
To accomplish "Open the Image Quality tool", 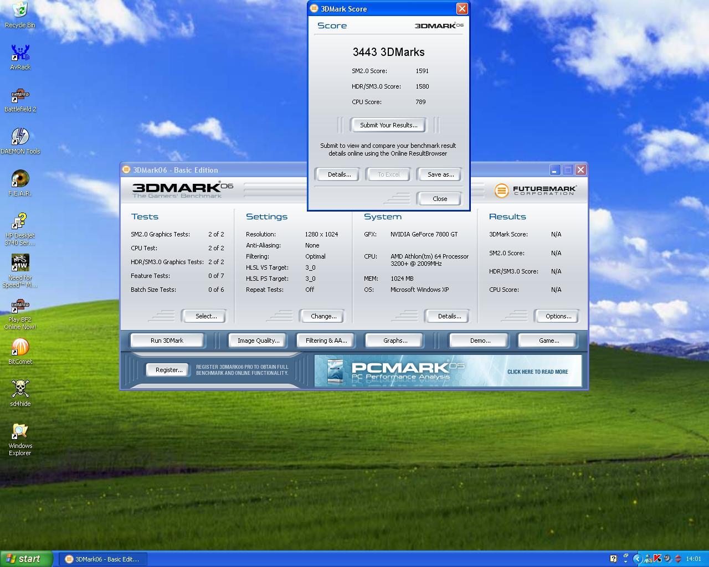I will [258, 341].
